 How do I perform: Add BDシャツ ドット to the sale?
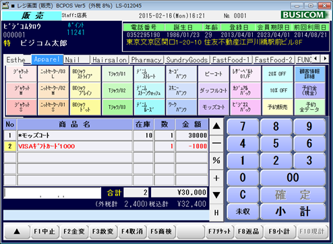tap(85, 107)
